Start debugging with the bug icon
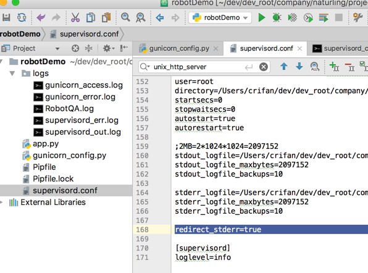This screenshot has width=368, height=273. click(x=277, y=18)
